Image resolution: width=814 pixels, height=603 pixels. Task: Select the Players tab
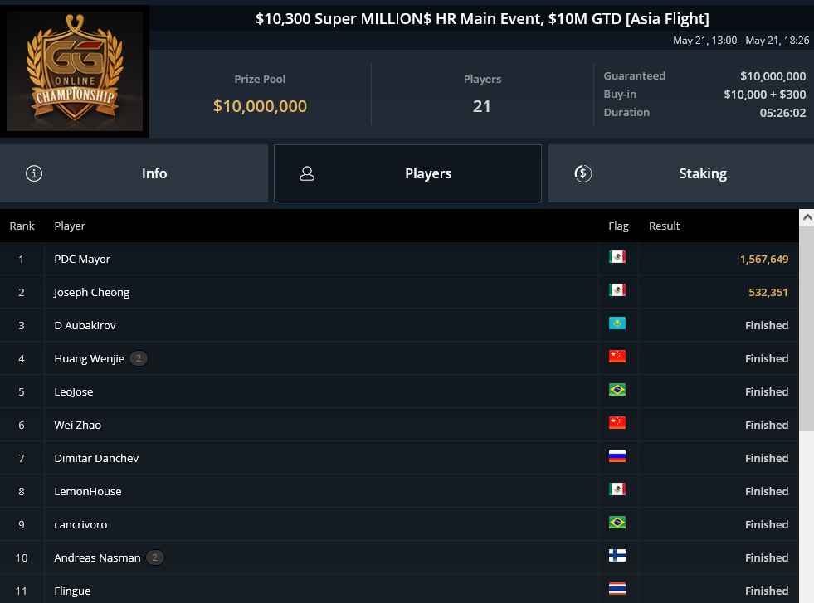coord(407,173)
